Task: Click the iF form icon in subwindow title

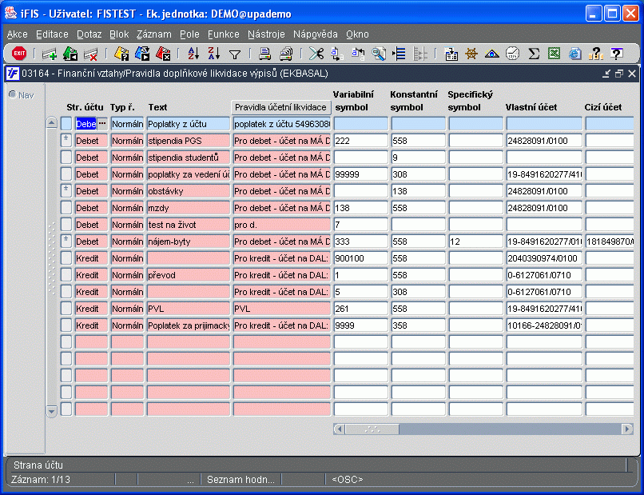Action: click(12, 74)
